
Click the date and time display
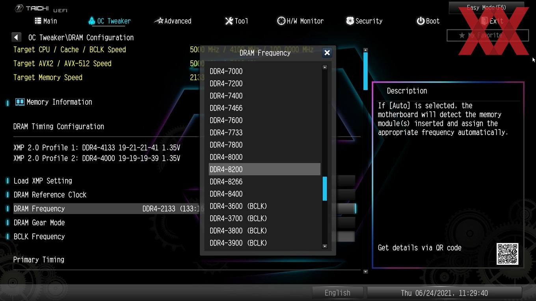444,293
